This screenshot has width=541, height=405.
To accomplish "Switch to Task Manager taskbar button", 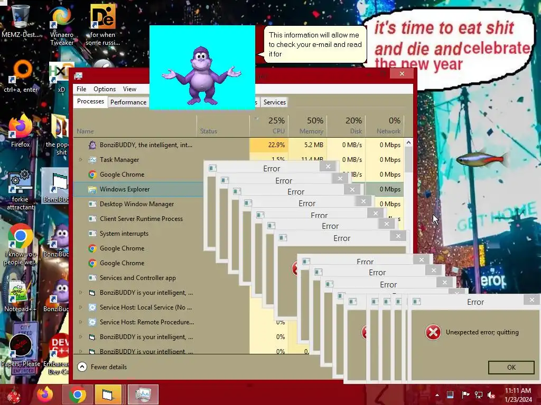I will coord(143,394).
